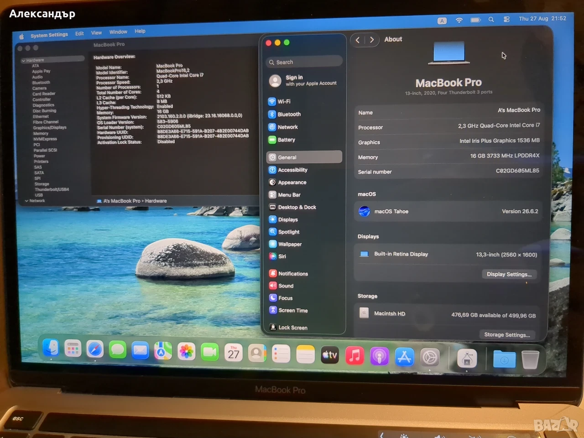
Task: Open the View menu
Action: (x=96, y=33)
